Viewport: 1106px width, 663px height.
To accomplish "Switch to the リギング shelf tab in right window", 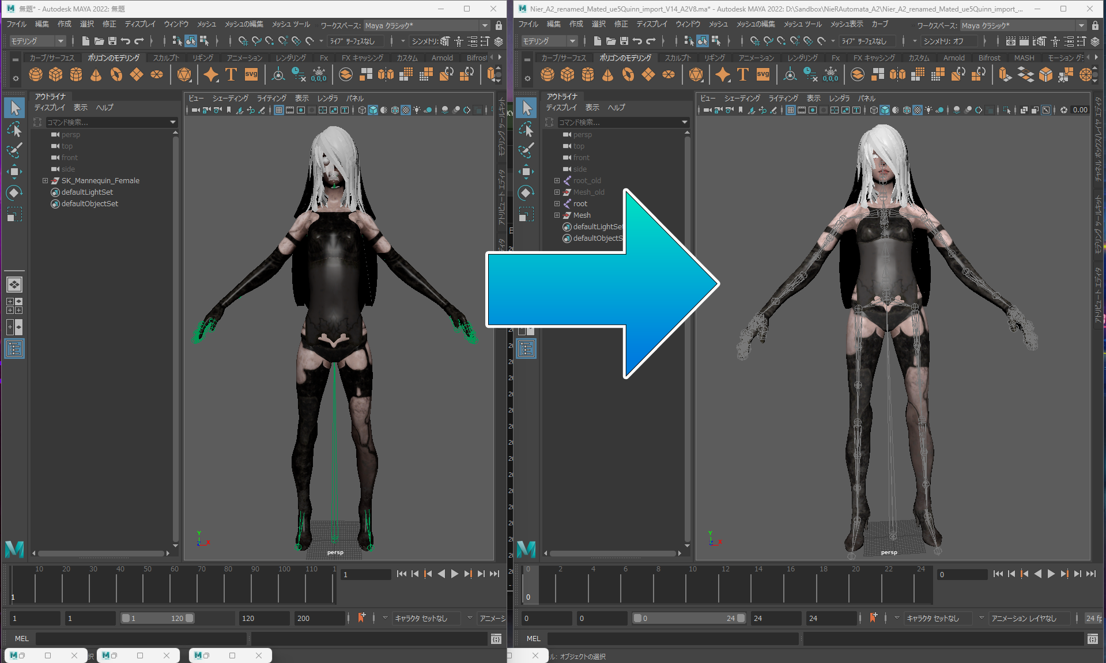I will pos(715,58).
